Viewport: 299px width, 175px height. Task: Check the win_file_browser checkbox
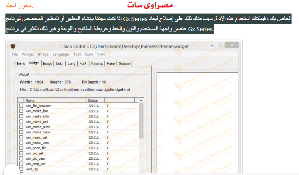[x=21, y=106]
